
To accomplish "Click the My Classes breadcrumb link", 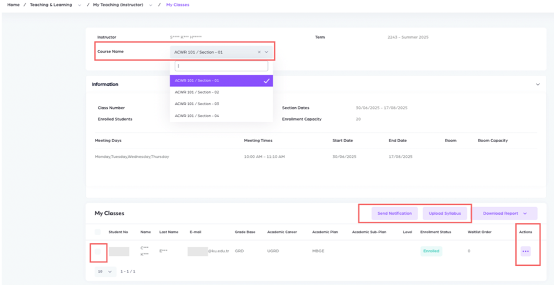I will (x=178, y=5).
